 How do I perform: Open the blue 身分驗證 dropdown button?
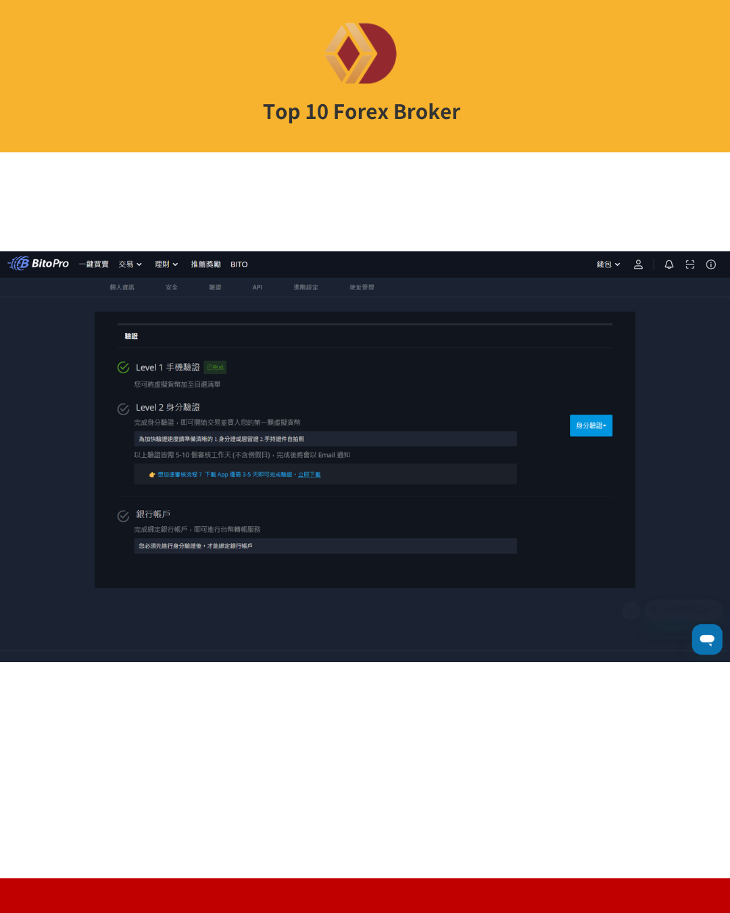tap(591, 425)
